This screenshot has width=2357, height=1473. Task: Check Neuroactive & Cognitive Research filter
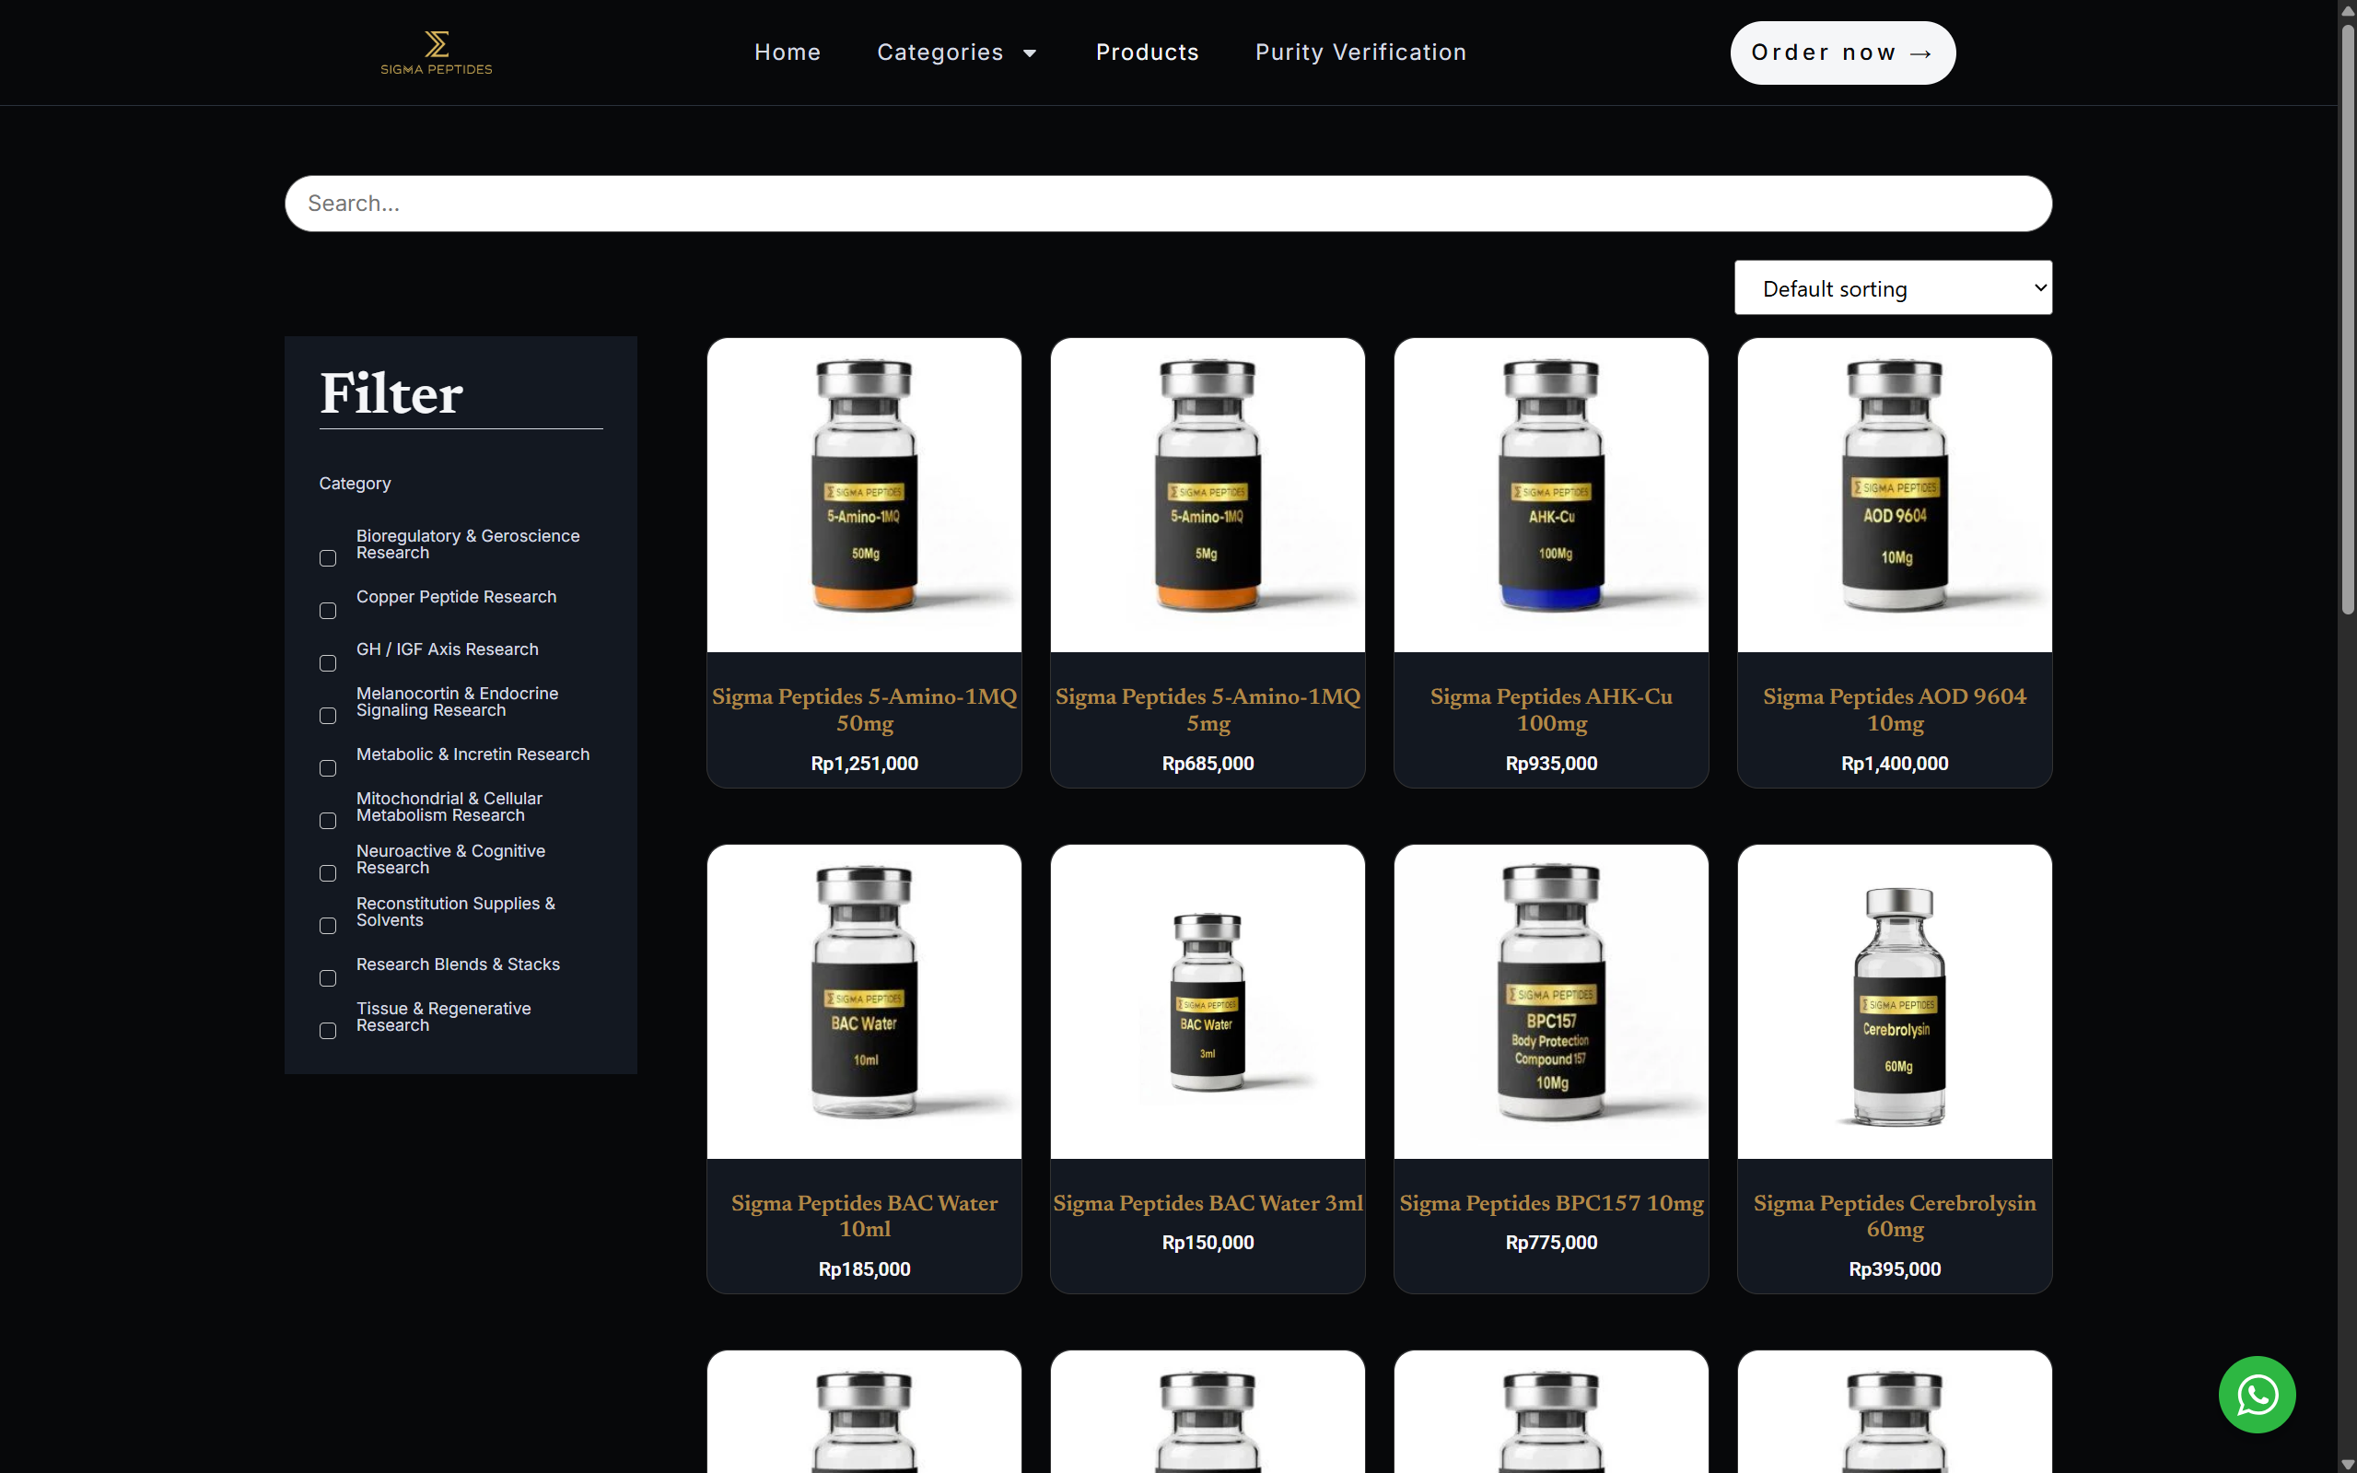coord(328,874)
